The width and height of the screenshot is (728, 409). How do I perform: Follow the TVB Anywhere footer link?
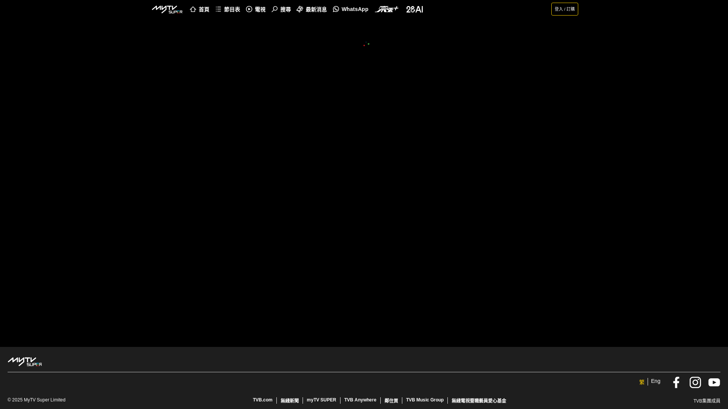pyautogui.click(x=360, y=400)
